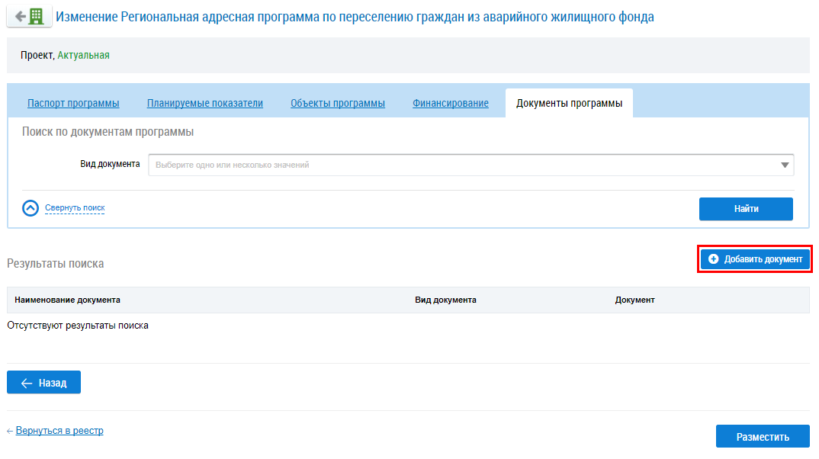Expand the Вид документа dropdown arrow

point(785,165)
